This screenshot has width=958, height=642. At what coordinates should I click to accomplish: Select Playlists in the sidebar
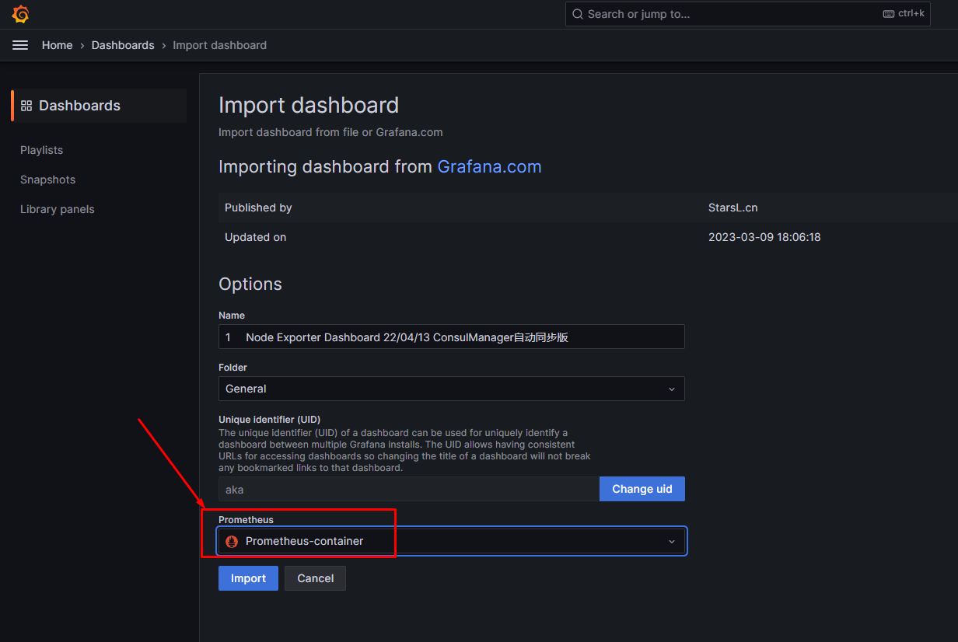click(x=42, y=150)
